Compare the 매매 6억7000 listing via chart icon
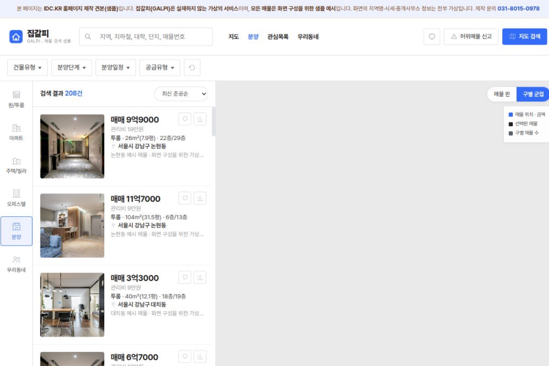 pos(200,356)
